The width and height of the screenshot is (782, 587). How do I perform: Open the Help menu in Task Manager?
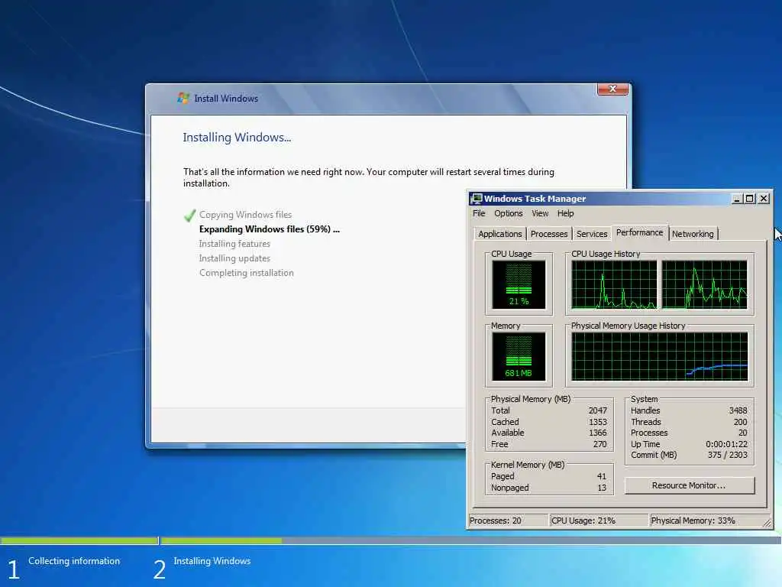[x=565, y=213]
